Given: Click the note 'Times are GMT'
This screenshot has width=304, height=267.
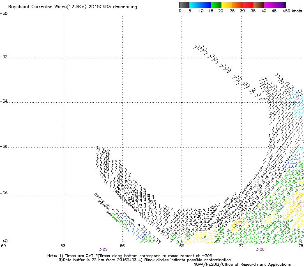Looking at the screenshot, I should [79, 256].
